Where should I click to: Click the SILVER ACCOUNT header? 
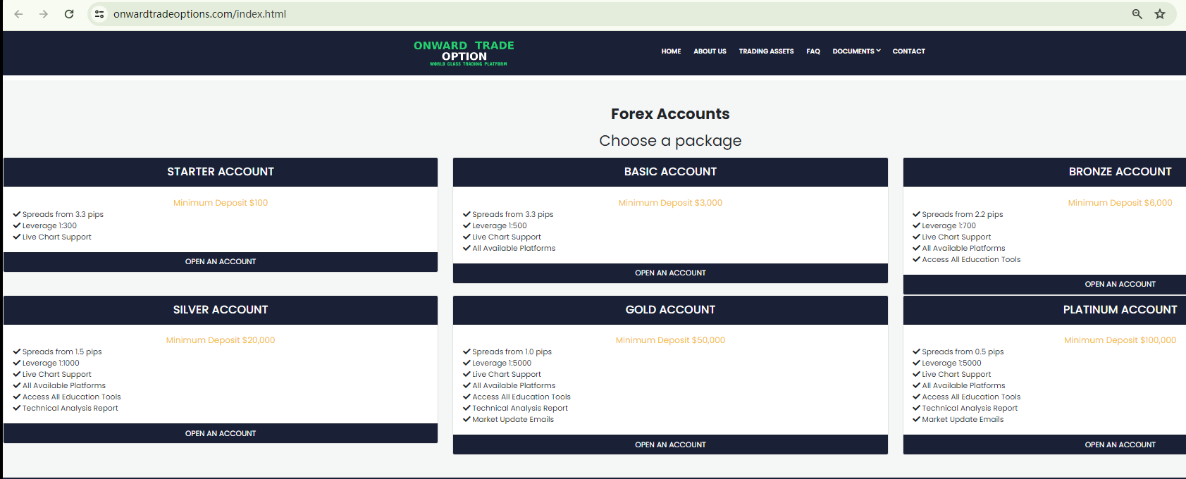point(221,310)
